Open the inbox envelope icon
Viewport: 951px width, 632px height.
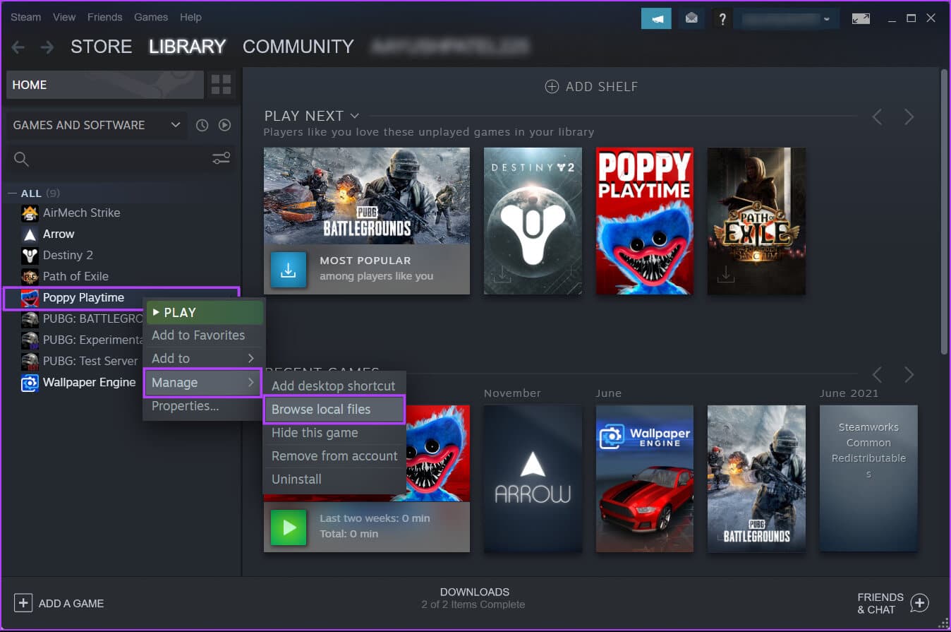691,18
